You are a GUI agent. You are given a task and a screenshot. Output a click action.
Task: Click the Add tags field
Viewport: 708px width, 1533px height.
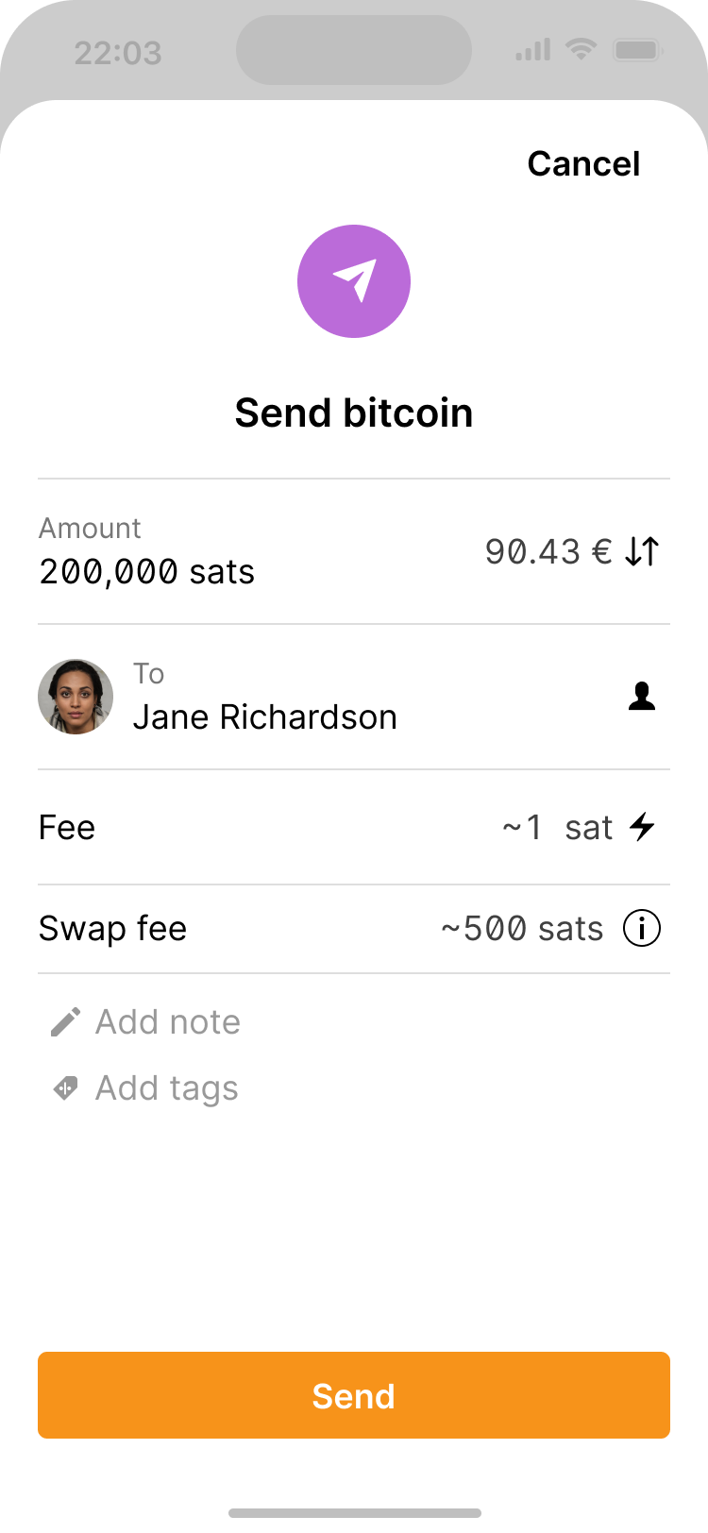[167, 1088]
